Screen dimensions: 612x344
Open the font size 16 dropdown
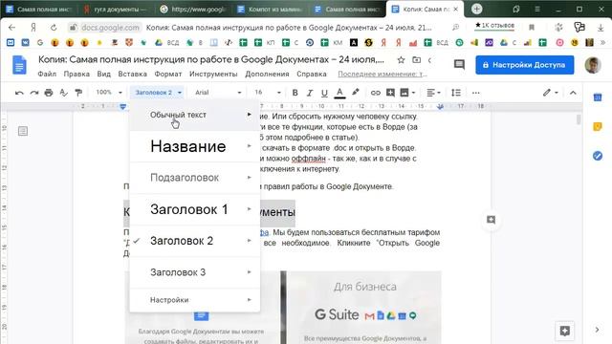click(x=268, y=93)
